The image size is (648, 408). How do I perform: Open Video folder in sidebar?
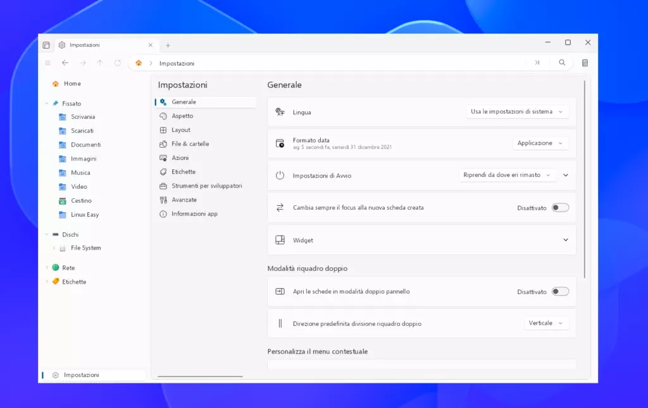(x=78, y=187)
